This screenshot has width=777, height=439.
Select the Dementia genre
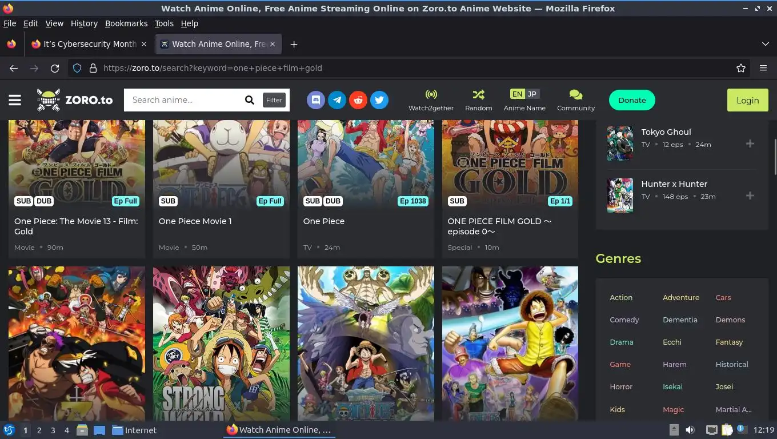(x=680, y=320)
